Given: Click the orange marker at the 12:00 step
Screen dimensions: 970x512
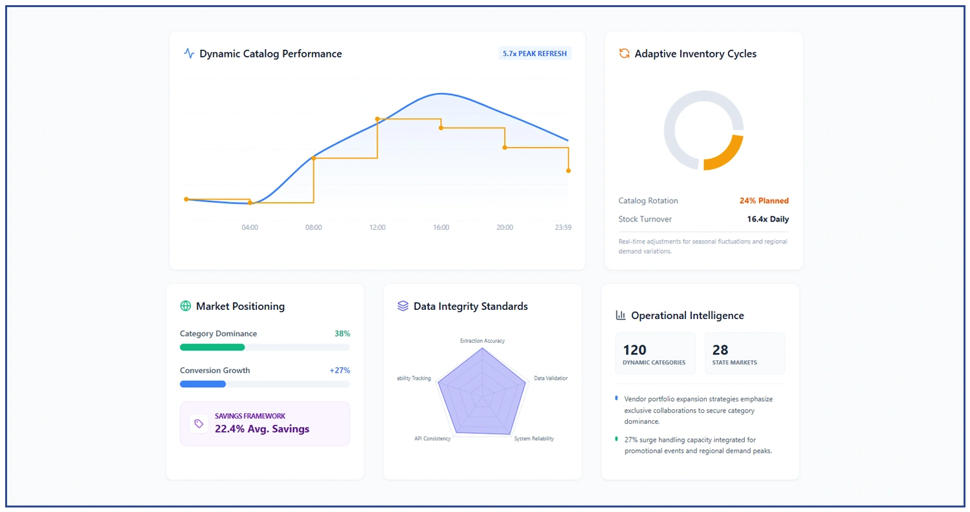Looking at the screenshot, I should 377,119.
